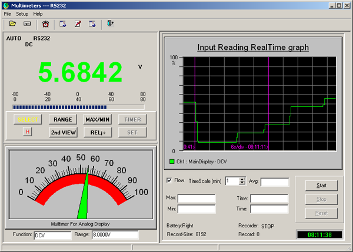Click the AUTO mode indicator label
Screen dimensions: 353x252
point(14,38)
